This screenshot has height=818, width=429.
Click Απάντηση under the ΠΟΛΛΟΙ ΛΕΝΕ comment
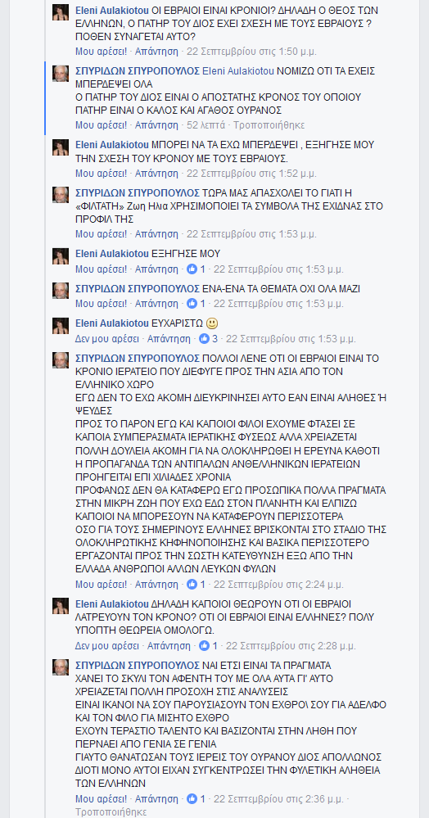[156, 584]
